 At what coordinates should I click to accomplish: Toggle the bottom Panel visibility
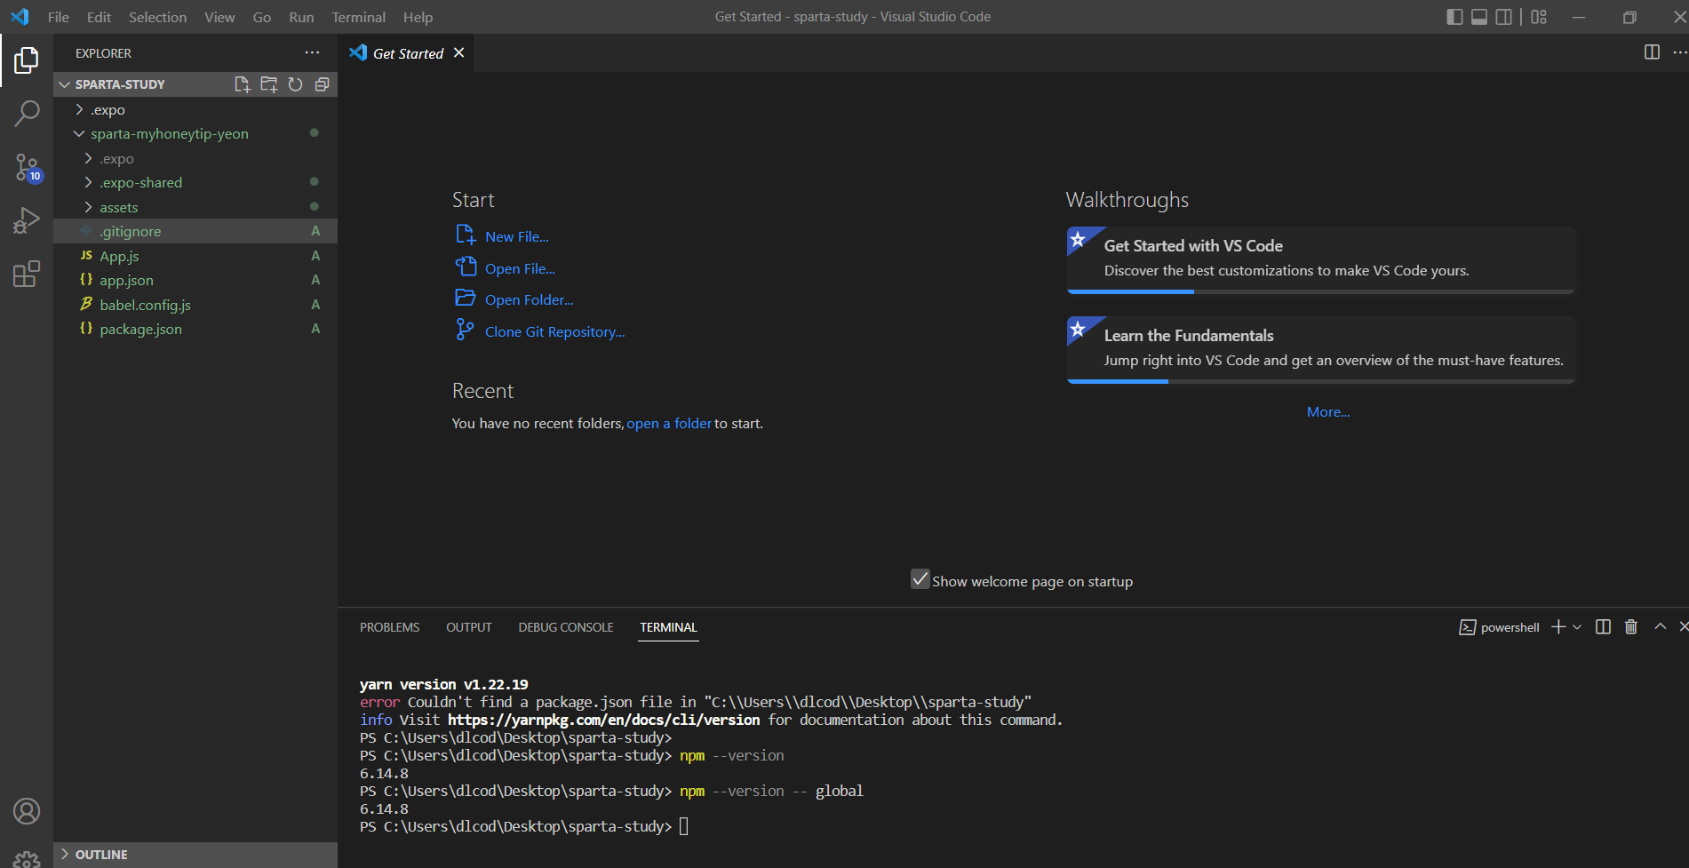(x=1479, y=17)
